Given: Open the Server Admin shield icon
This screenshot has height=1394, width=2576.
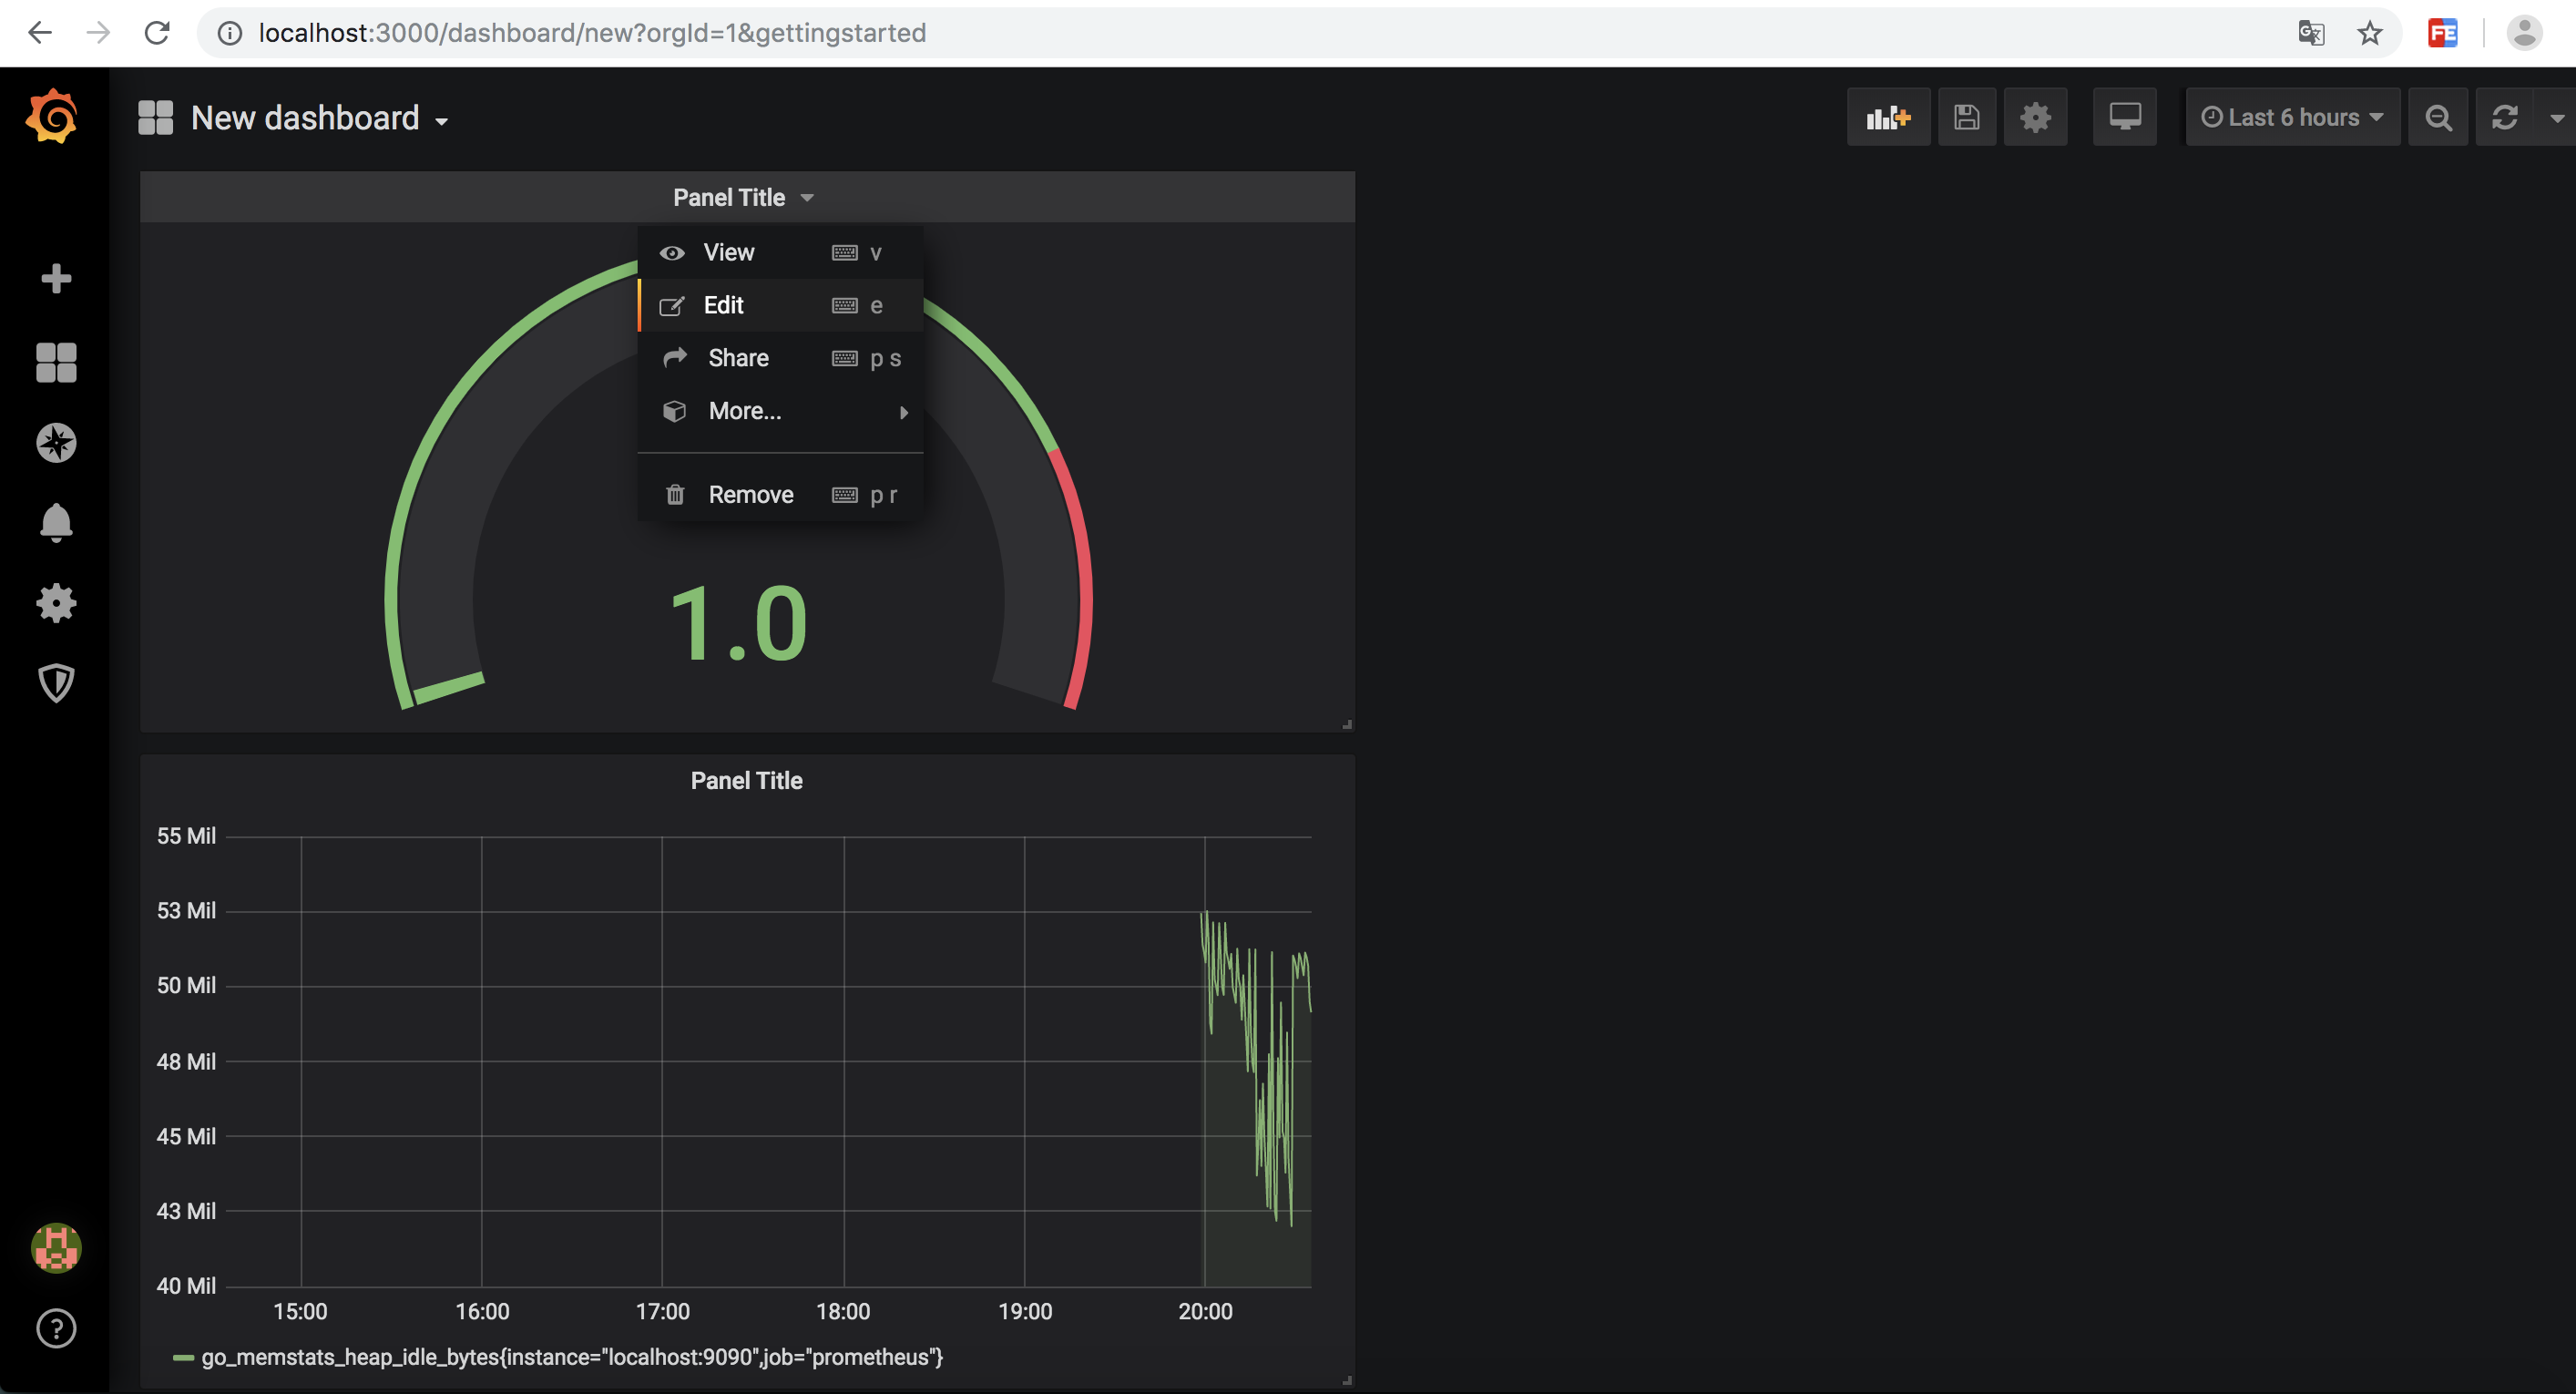Looking at the screenshot, I should pos(56,683).
